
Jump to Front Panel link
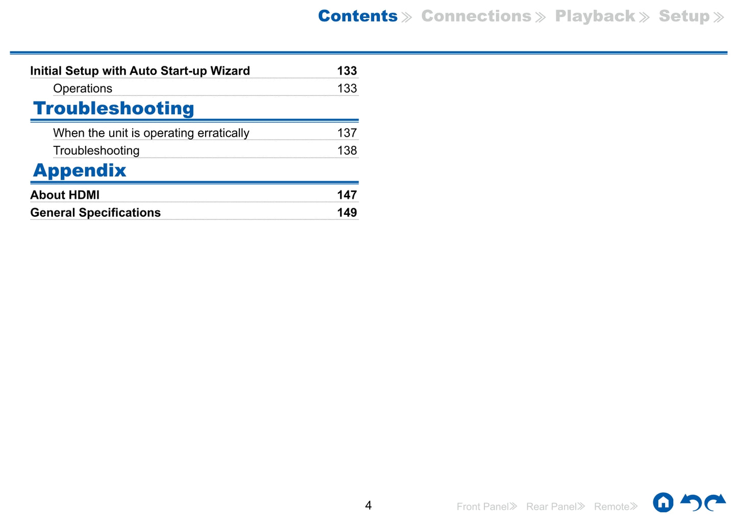482,507
